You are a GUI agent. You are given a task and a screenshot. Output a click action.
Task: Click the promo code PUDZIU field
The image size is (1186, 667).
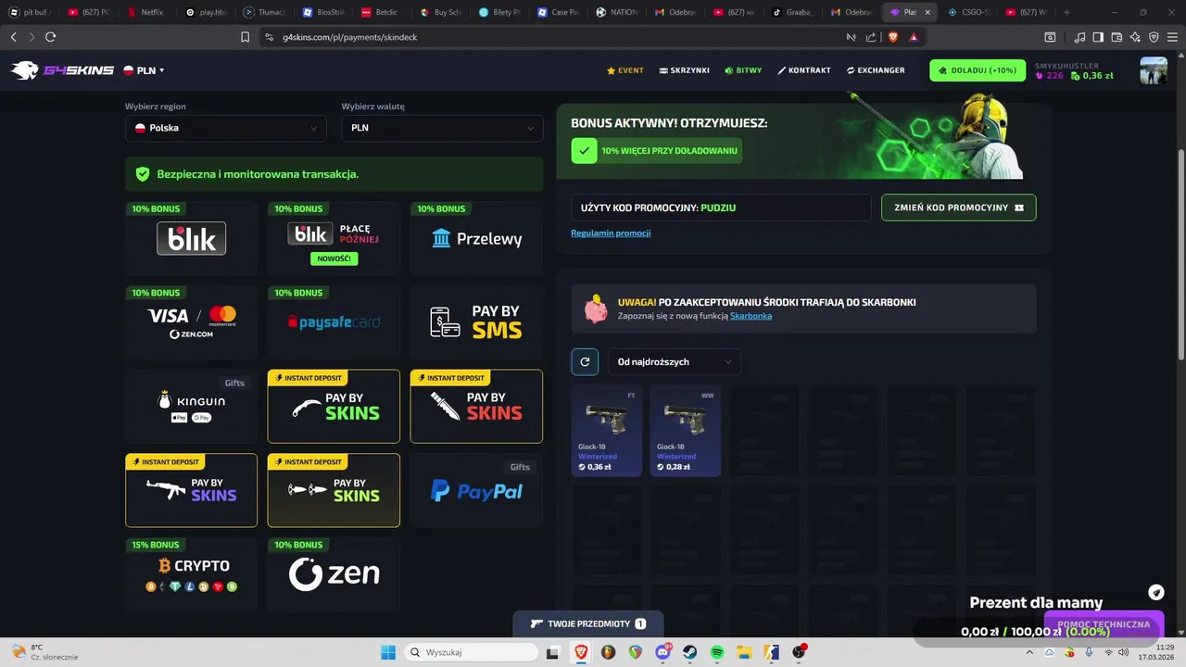pyautogui.click(x=721, y=208)
